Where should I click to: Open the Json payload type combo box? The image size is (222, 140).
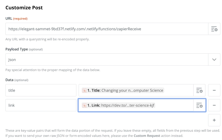[x=107, y=60]
